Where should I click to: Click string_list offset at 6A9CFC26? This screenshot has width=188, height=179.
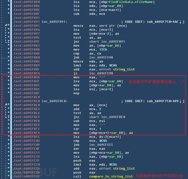click(124, 169)
